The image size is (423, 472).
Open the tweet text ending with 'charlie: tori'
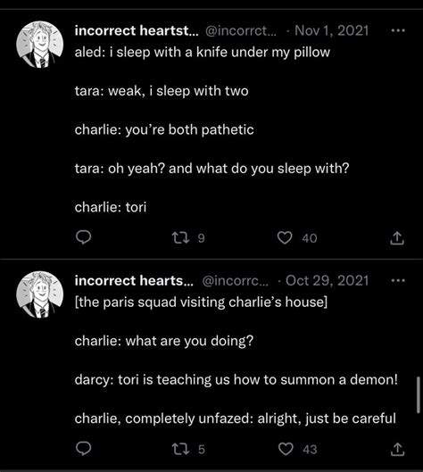click(x=212, y=129)
